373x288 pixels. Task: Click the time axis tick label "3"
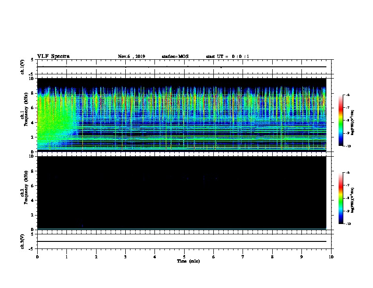(125, 257)
